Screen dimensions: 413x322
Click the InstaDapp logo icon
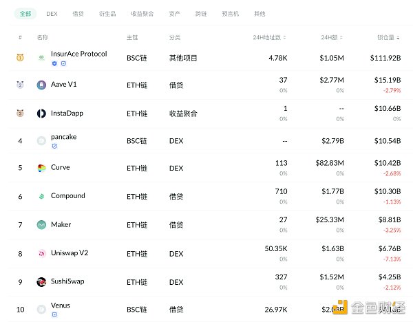tap(41, 114)
